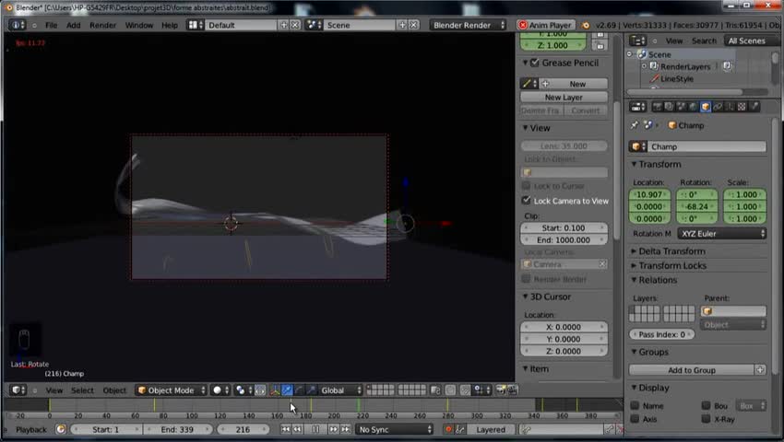Open the viewport shading selector
This screenshot has width=784, height=442.
220,390
